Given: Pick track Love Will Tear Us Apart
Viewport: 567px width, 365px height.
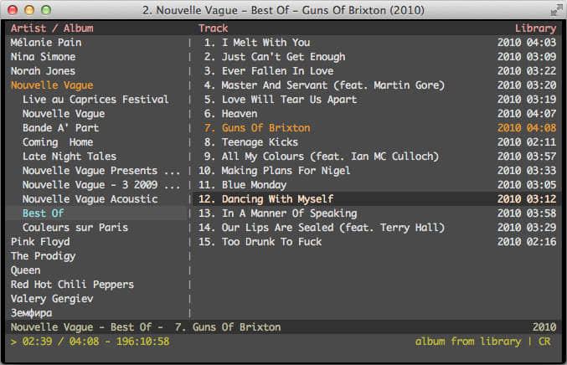Looking at the screenshot, I should coord(289,100).
